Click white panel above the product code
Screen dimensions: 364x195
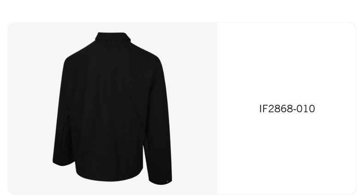pyautogui.click(x=287, y=63)
